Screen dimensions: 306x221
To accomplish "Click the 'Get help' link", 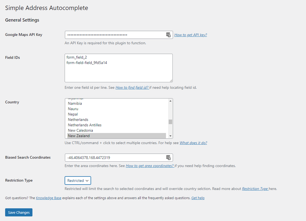I will [x=198, y=198].
